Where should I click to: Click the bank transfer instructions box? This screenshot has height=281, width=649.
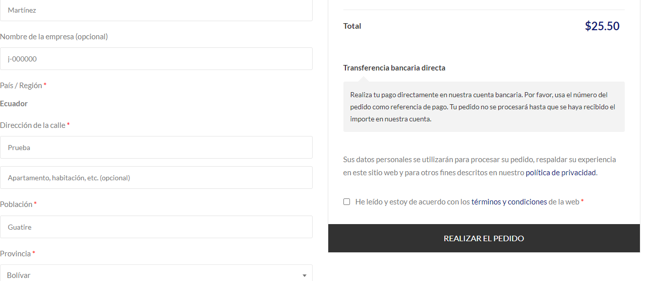[x=484, y=107]
